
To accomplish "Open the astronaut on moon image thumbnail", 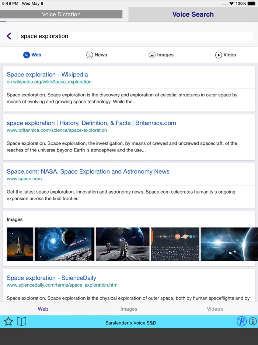I will (122, 244).
